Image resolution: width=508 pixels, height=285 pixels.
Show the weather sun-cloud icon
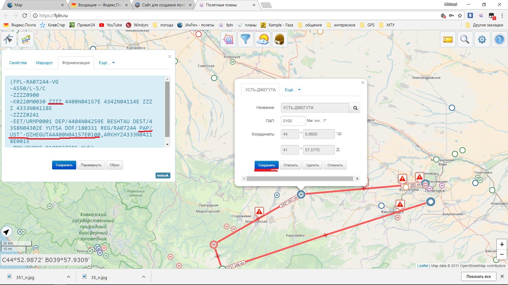(263, 40)
